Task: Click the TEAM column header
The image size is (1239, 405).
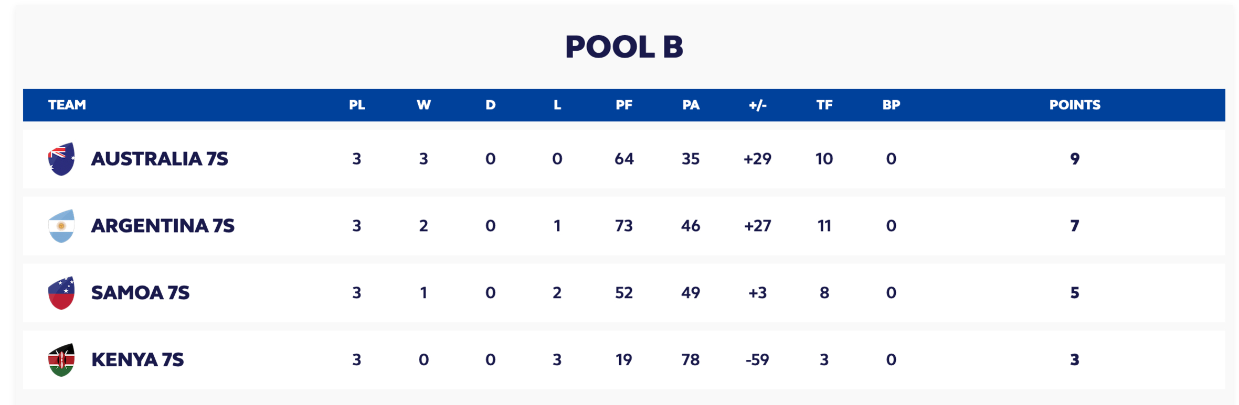Action: click(67, 105)
